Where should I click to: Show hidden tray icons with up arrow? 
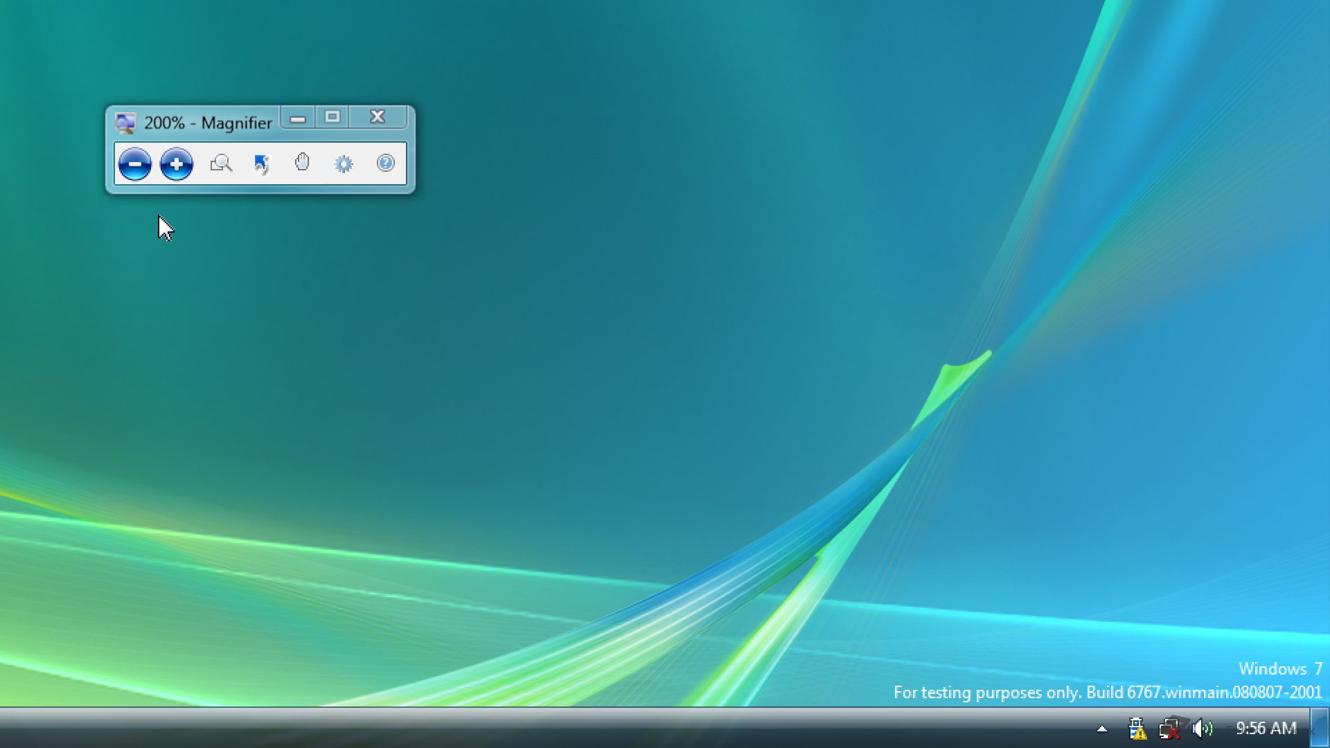coord(1102,729)
